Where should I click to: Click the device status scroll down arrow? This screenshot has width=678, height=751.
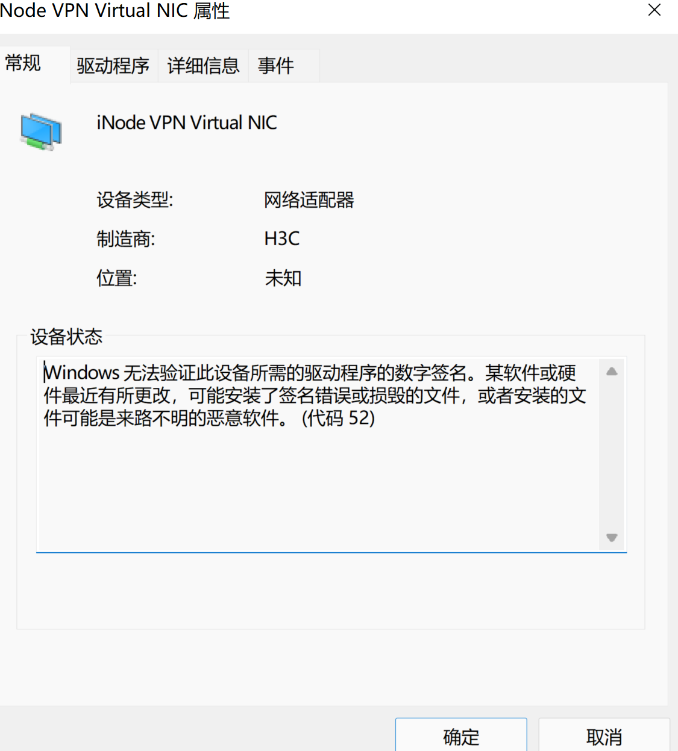pos(612,537)
